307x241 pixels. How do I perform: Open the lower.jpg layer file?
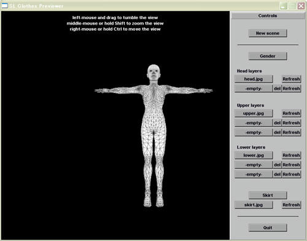coord(254,155)
